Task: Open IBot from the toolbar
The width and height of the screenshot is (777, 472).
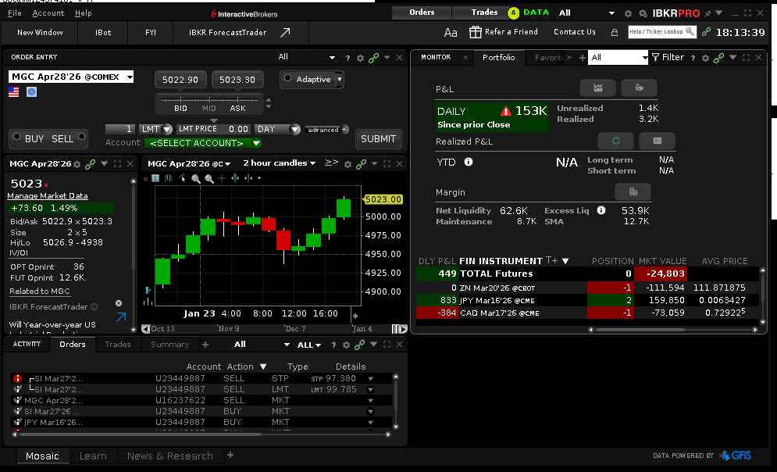Action: [103, 33]
